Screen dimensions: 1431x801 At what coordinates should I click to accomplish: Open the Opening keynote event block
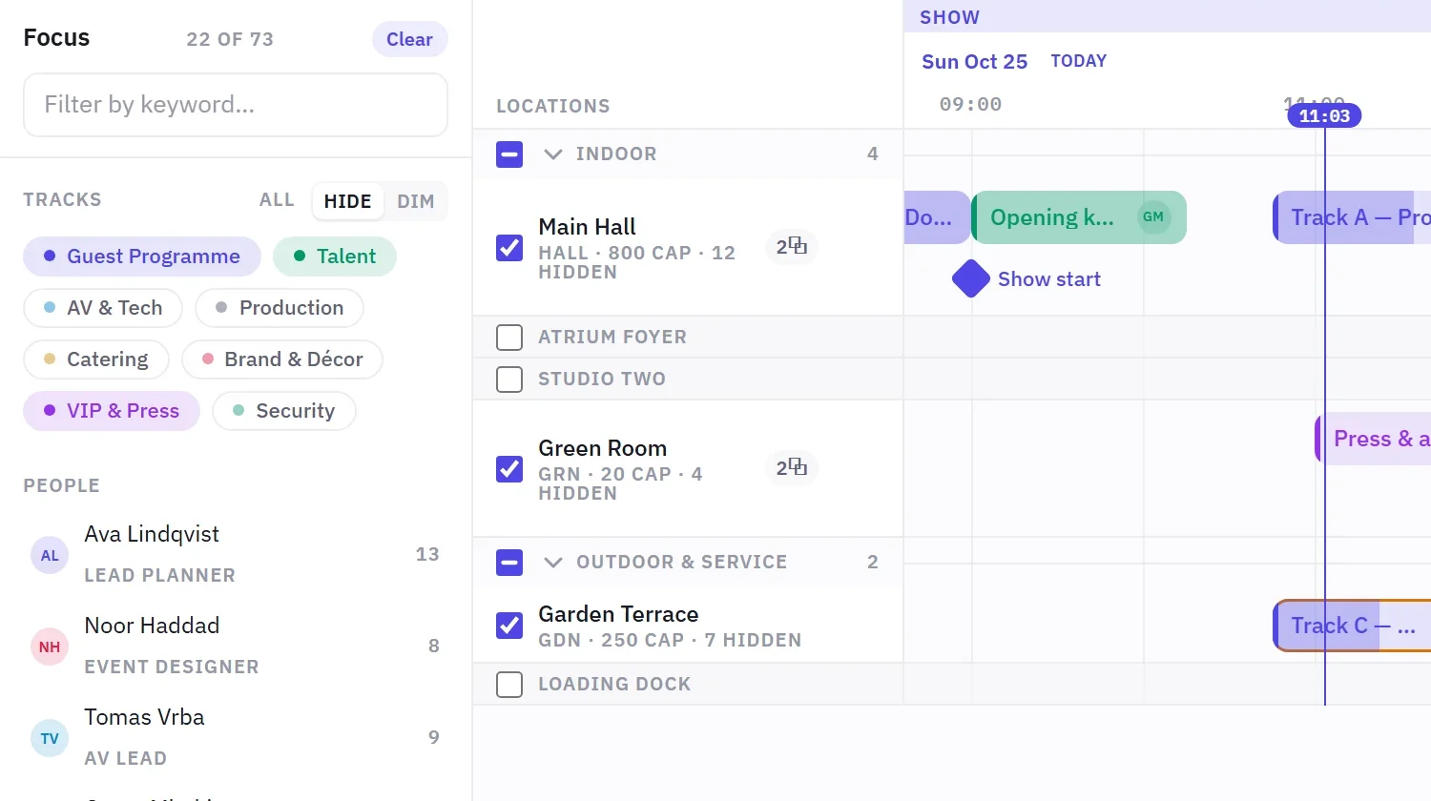coord(1079,217)
